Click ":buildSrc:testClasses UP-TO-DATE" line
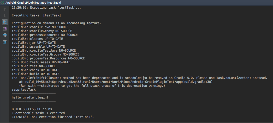 [x=41, y=62]
